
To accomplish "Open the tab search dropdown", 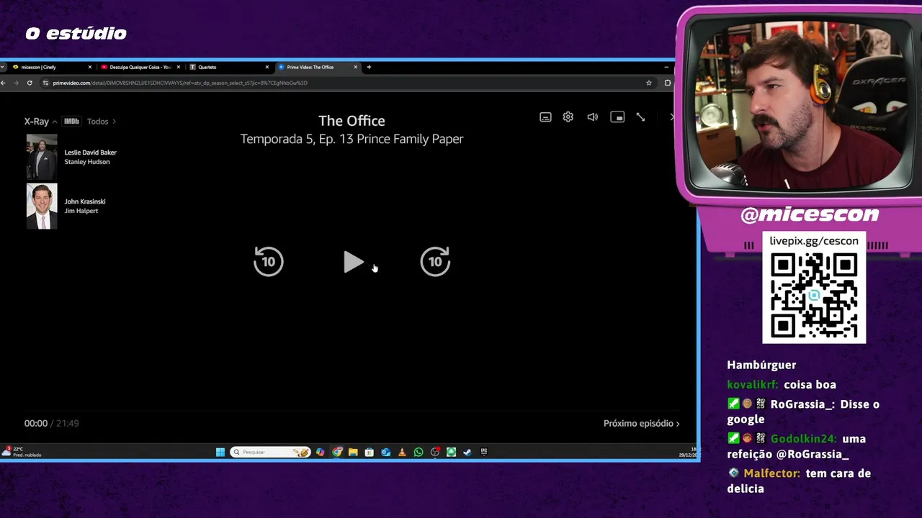I will [x=3, y=67].
